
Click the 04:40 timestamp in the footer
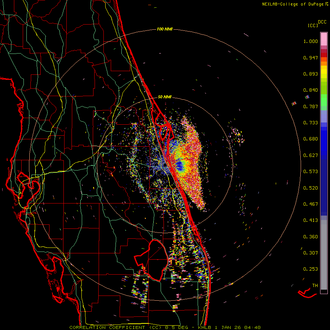[x=252, y=327]
